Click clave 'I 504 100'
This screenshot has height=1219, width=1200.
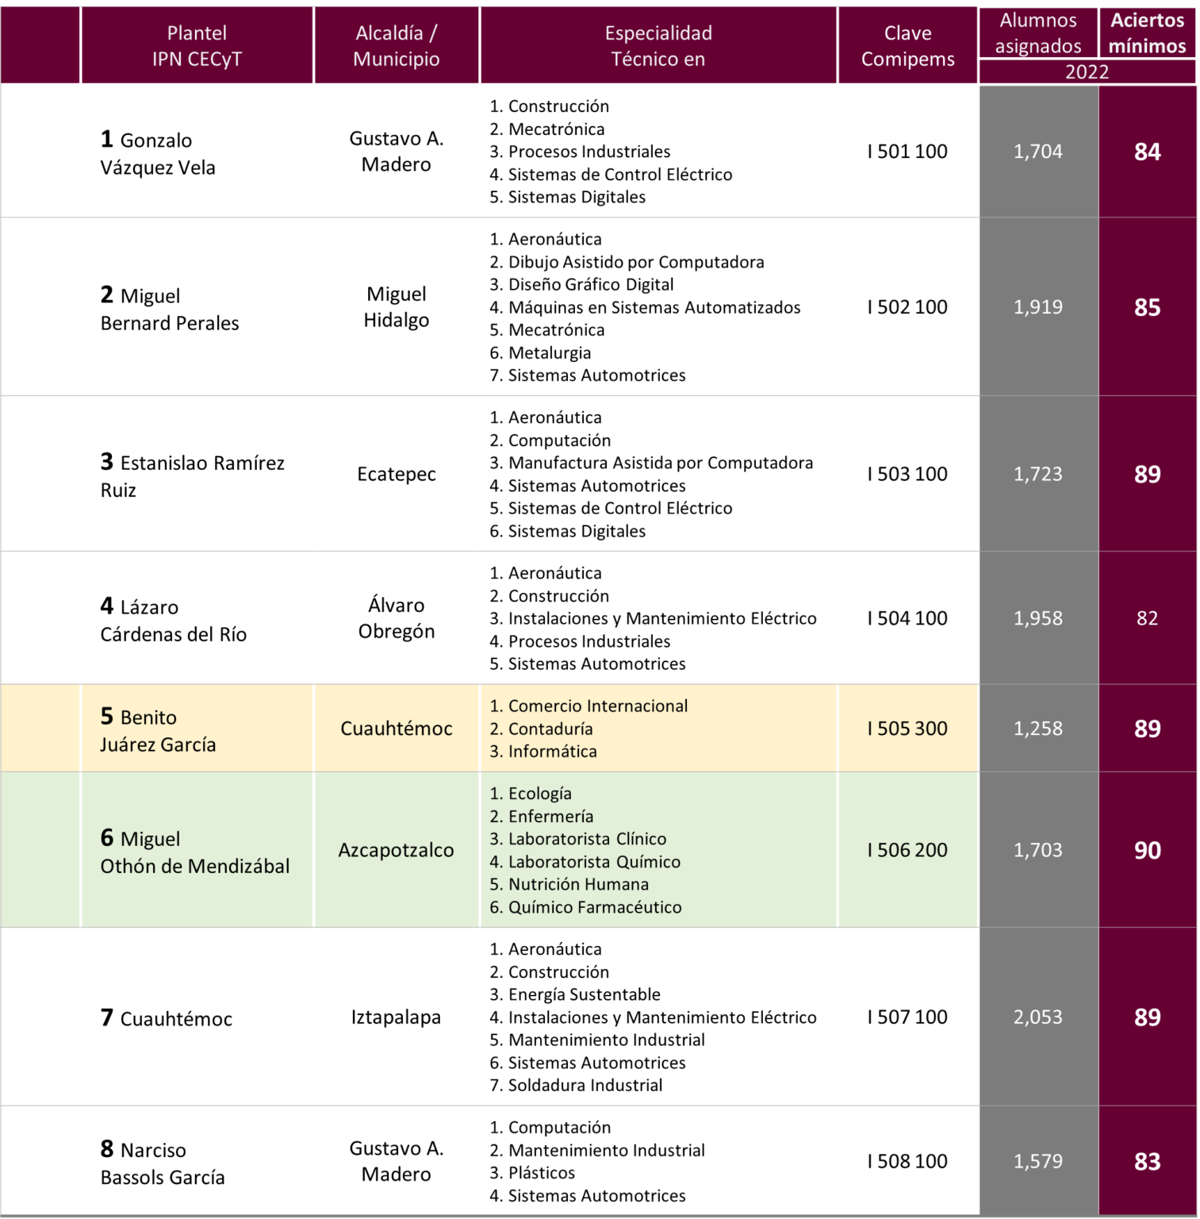907,618
